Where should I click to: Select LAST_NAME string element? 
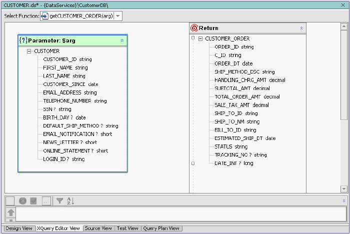64,76
